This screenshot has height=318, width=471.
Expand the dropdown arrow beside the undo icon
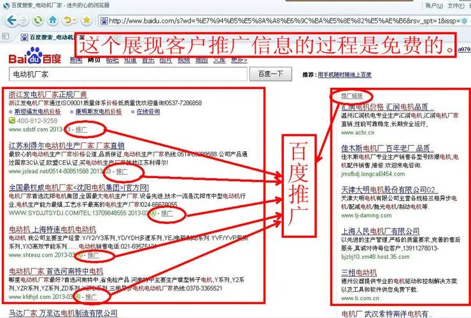point(75,20)
